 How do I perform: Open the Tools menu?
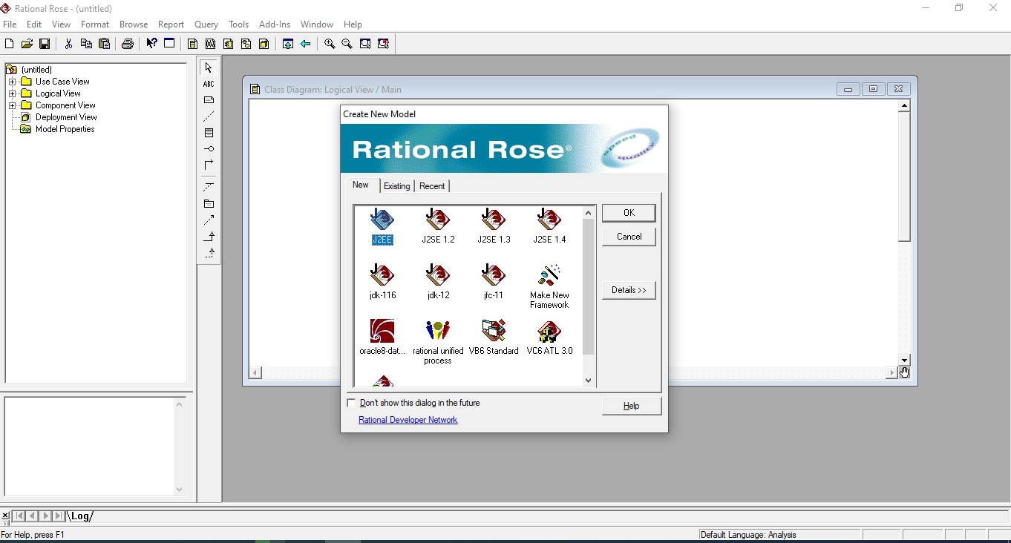(238, 24)
